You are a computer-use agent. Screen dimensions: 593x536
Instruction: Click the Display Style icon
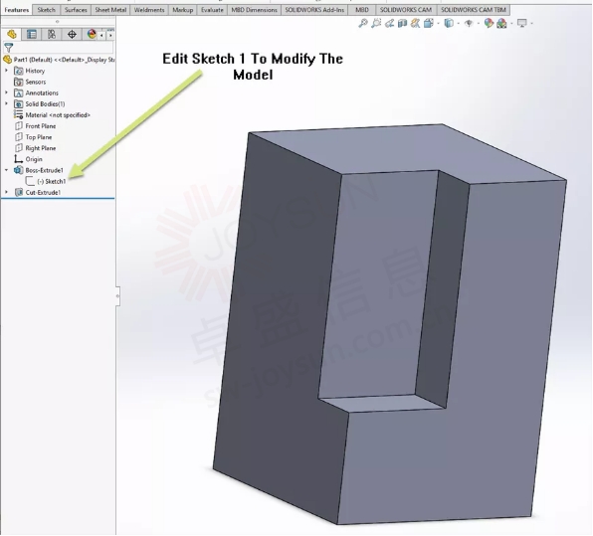click(x=449, y=24)
